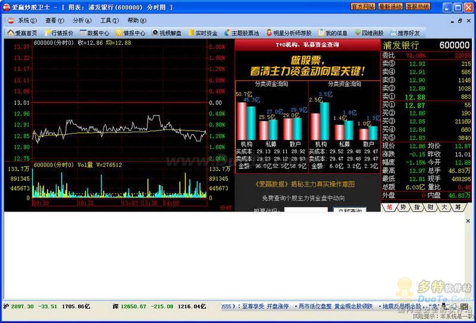The height and width of the screenshot is (323, 476).
Task: Click the 买⑤ 12.83 order row
Action: (426, 138)
